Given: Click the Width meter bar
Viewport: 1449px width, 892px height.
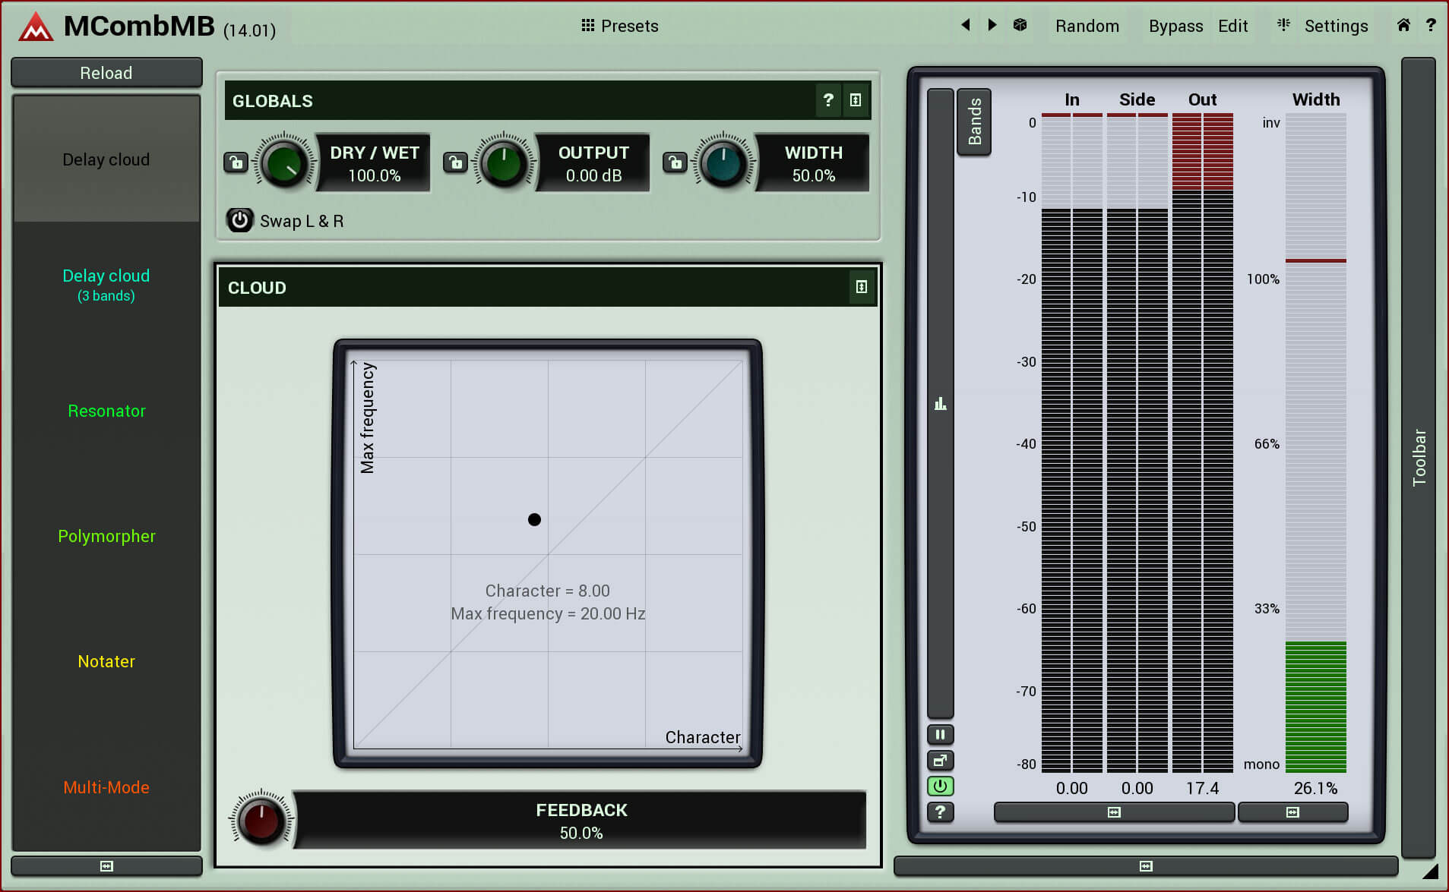Looking at the screenshot, I should tap(1315, 443).
